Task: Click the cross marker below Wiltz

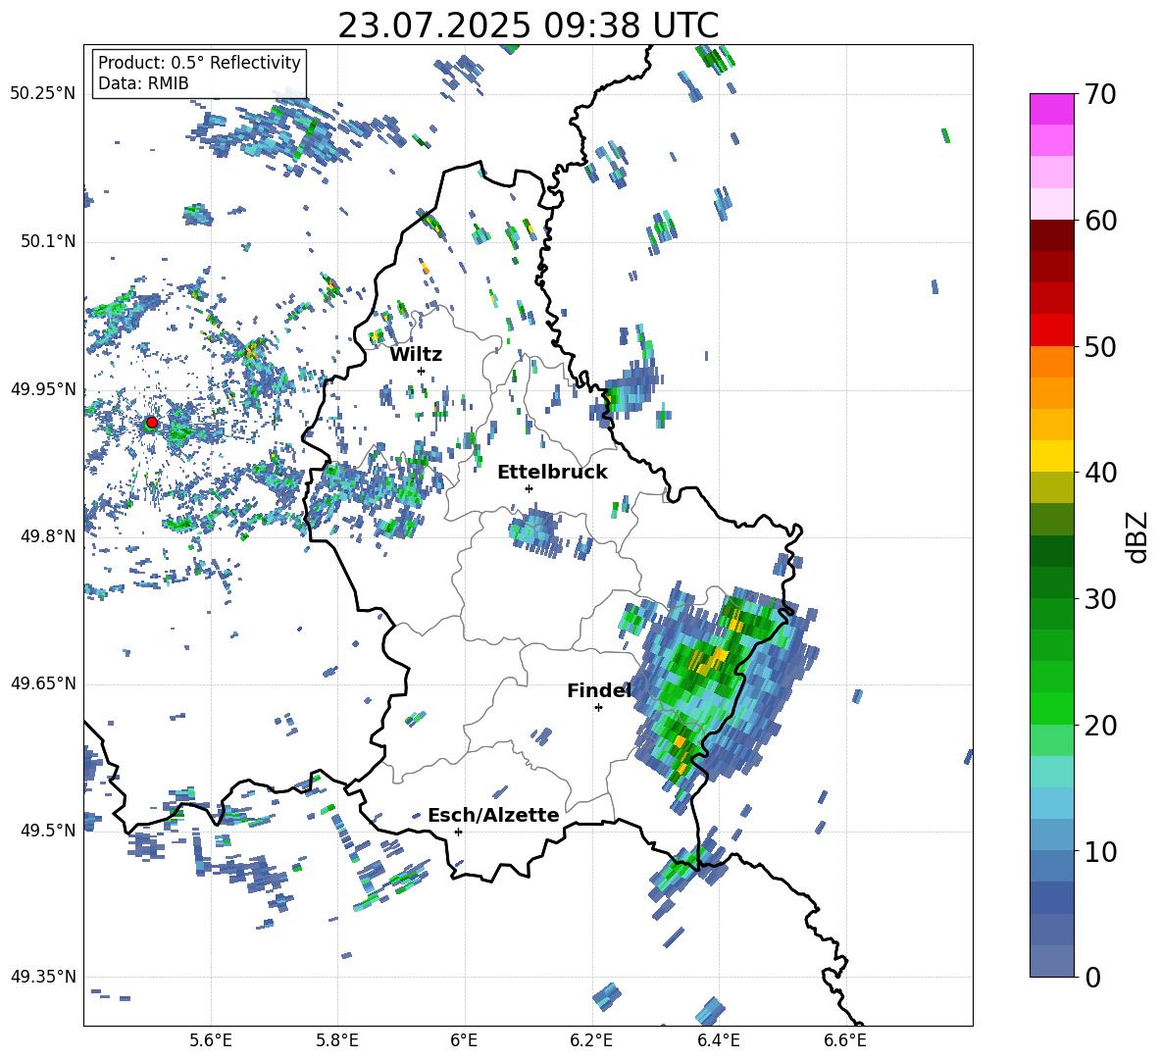Action: pos(422,371)
